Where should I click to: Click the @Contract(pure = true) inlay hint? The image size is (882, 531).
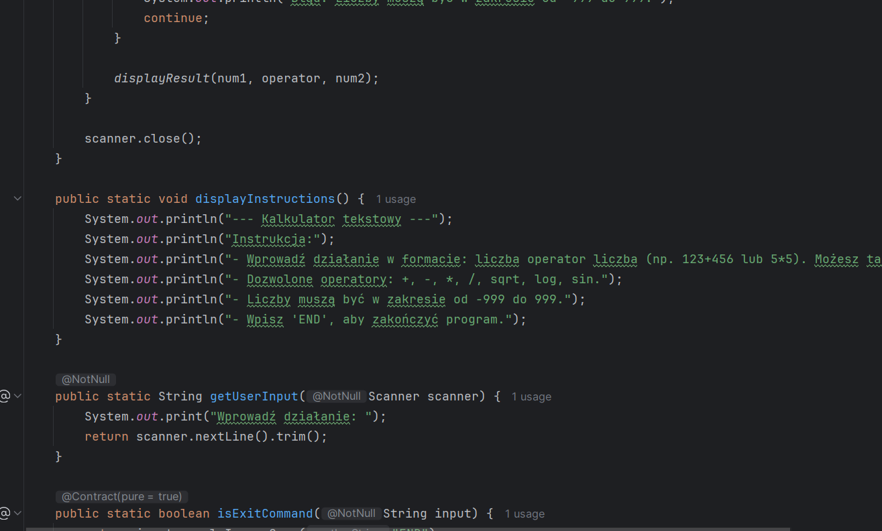(122, 497)
